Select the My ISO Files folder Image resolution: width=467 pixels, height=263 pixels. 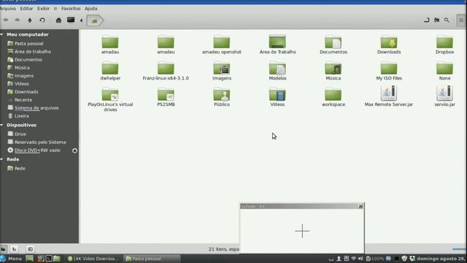389,71
